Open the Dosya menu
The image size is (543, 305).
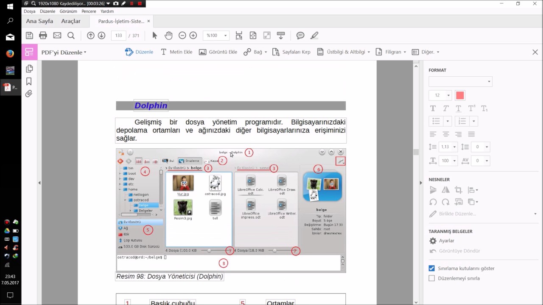[29, 11]
